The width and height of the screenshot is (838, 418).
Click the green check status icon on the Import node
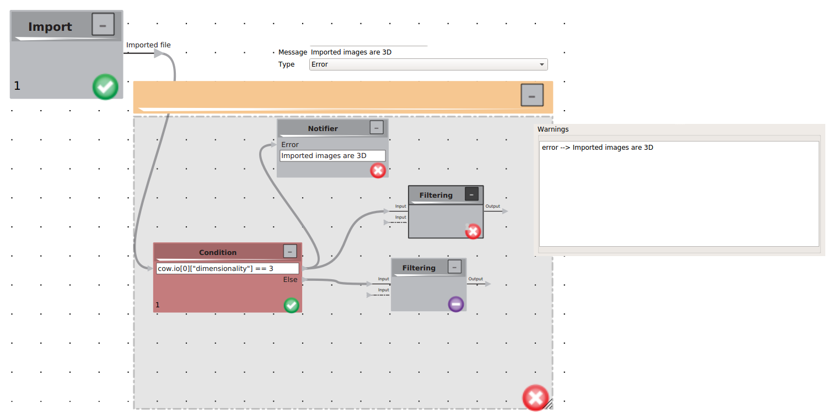(105, 87)
